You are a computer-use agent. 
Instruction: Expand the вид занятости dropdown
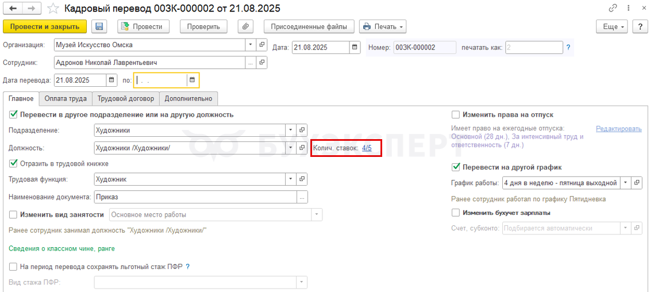coord(317,215)
